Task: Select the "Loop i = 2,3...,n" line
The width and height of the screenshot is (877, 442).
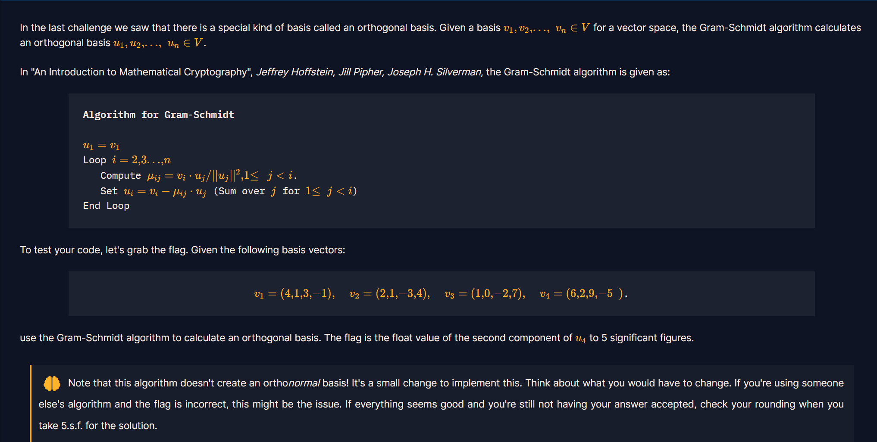Action: click(x=127, y=160)
